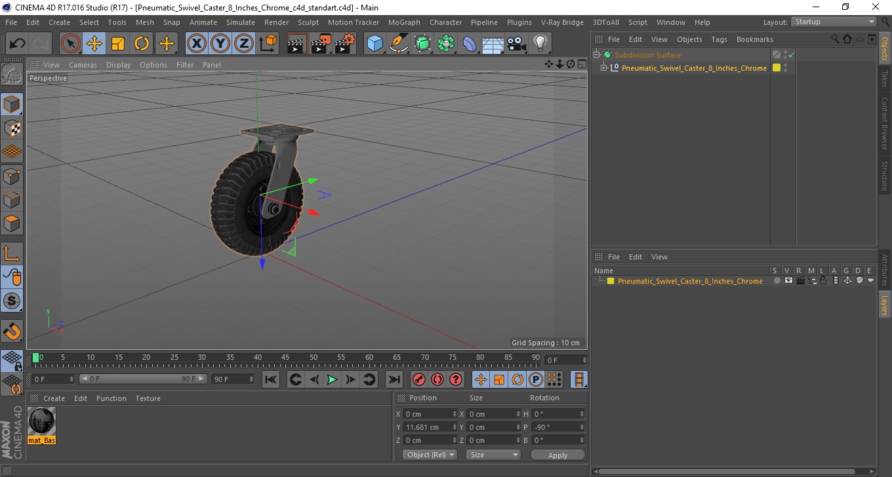
Task: Click the Undo arrow icon
Action: (18, 44)
